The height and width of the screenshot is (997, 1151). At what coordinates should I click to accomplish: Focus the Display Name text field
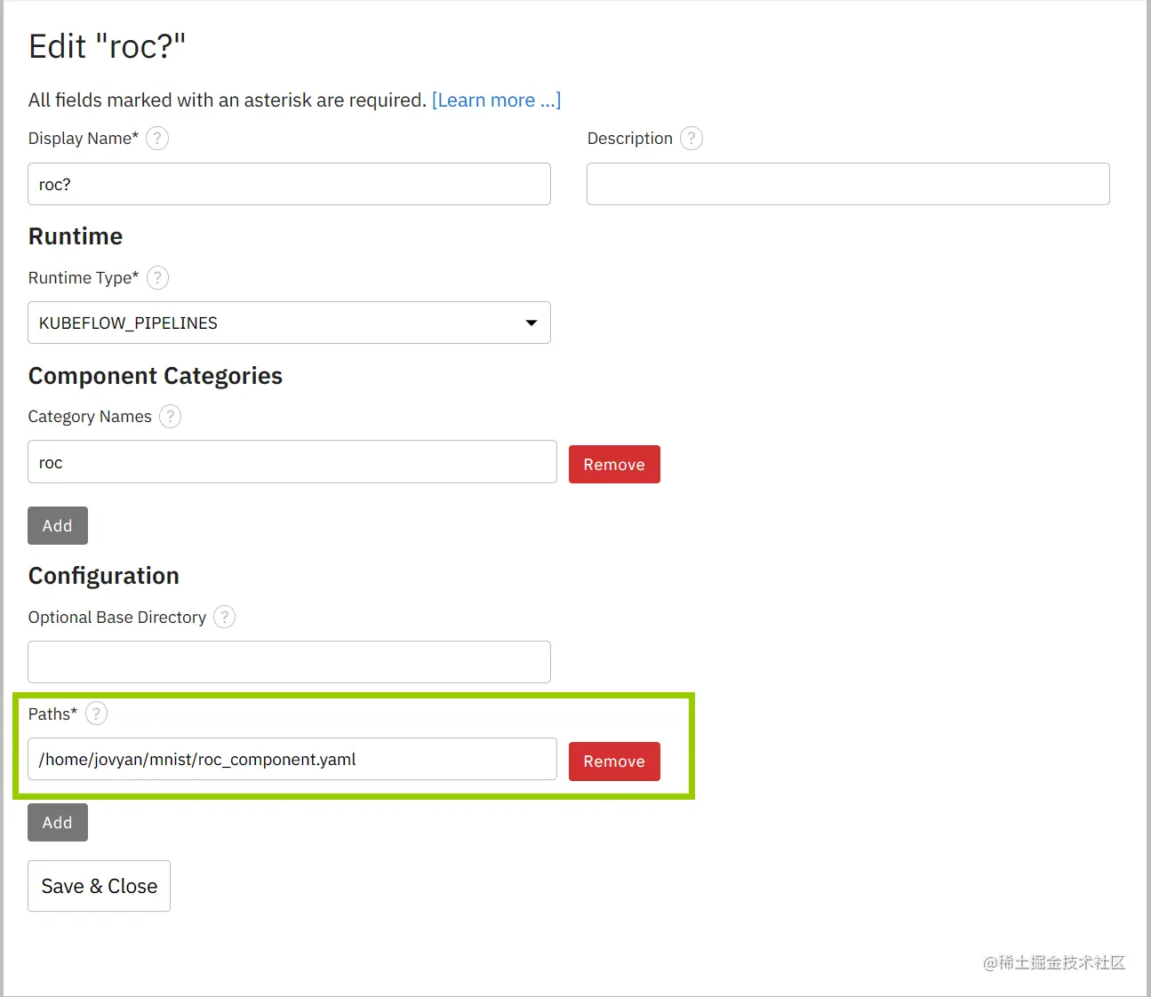click(x=289, y=184)
